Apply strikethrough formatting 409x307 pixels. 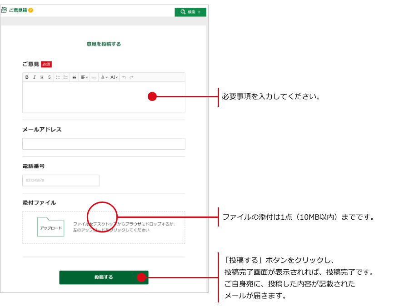[49, 77]
